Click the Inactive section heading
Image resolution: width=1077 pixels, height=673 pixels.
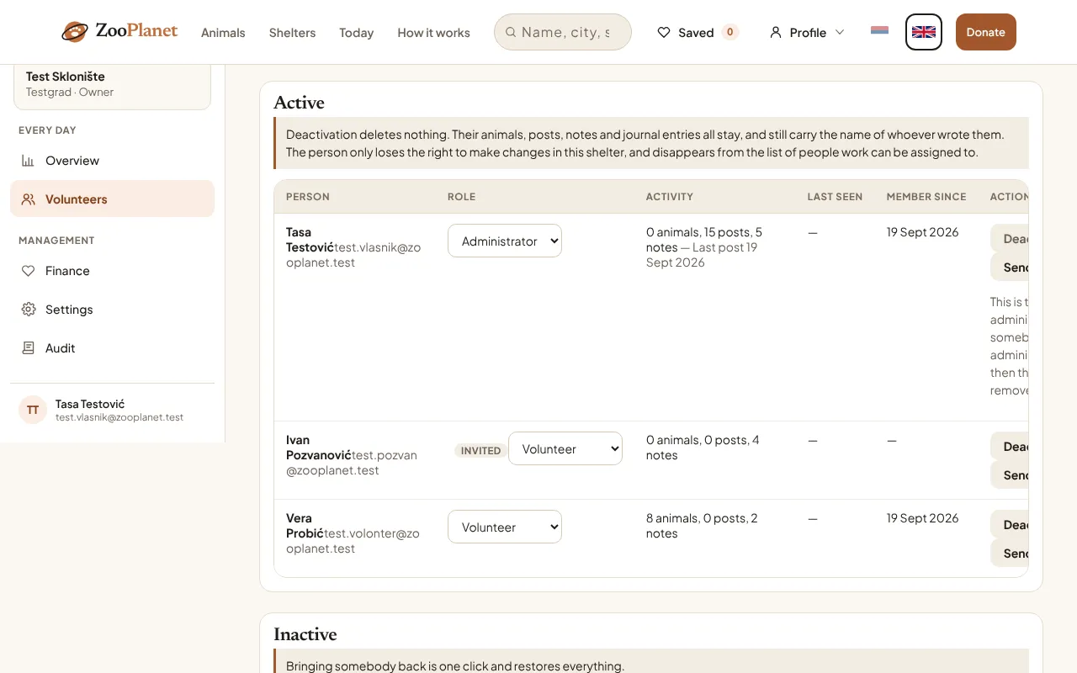tap(305, 634)
